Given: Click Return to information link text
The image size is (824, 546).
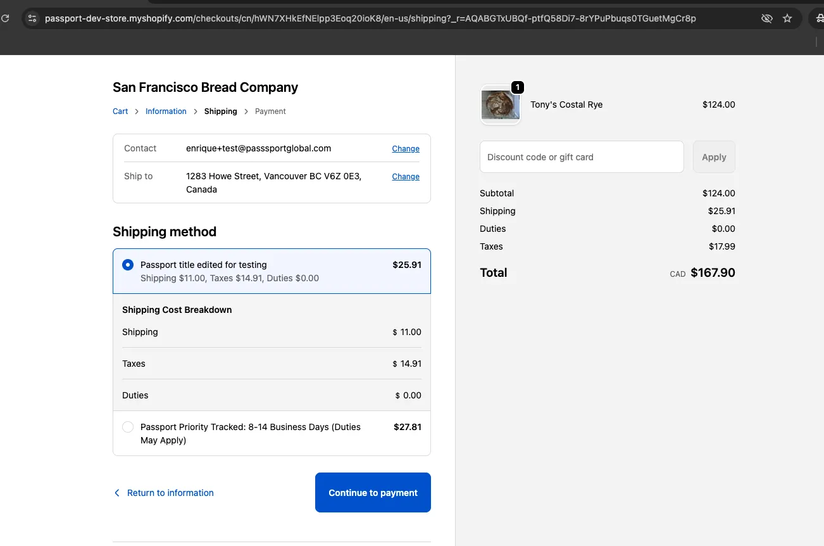Looking at the screenshot, I should tap(170, 493).
